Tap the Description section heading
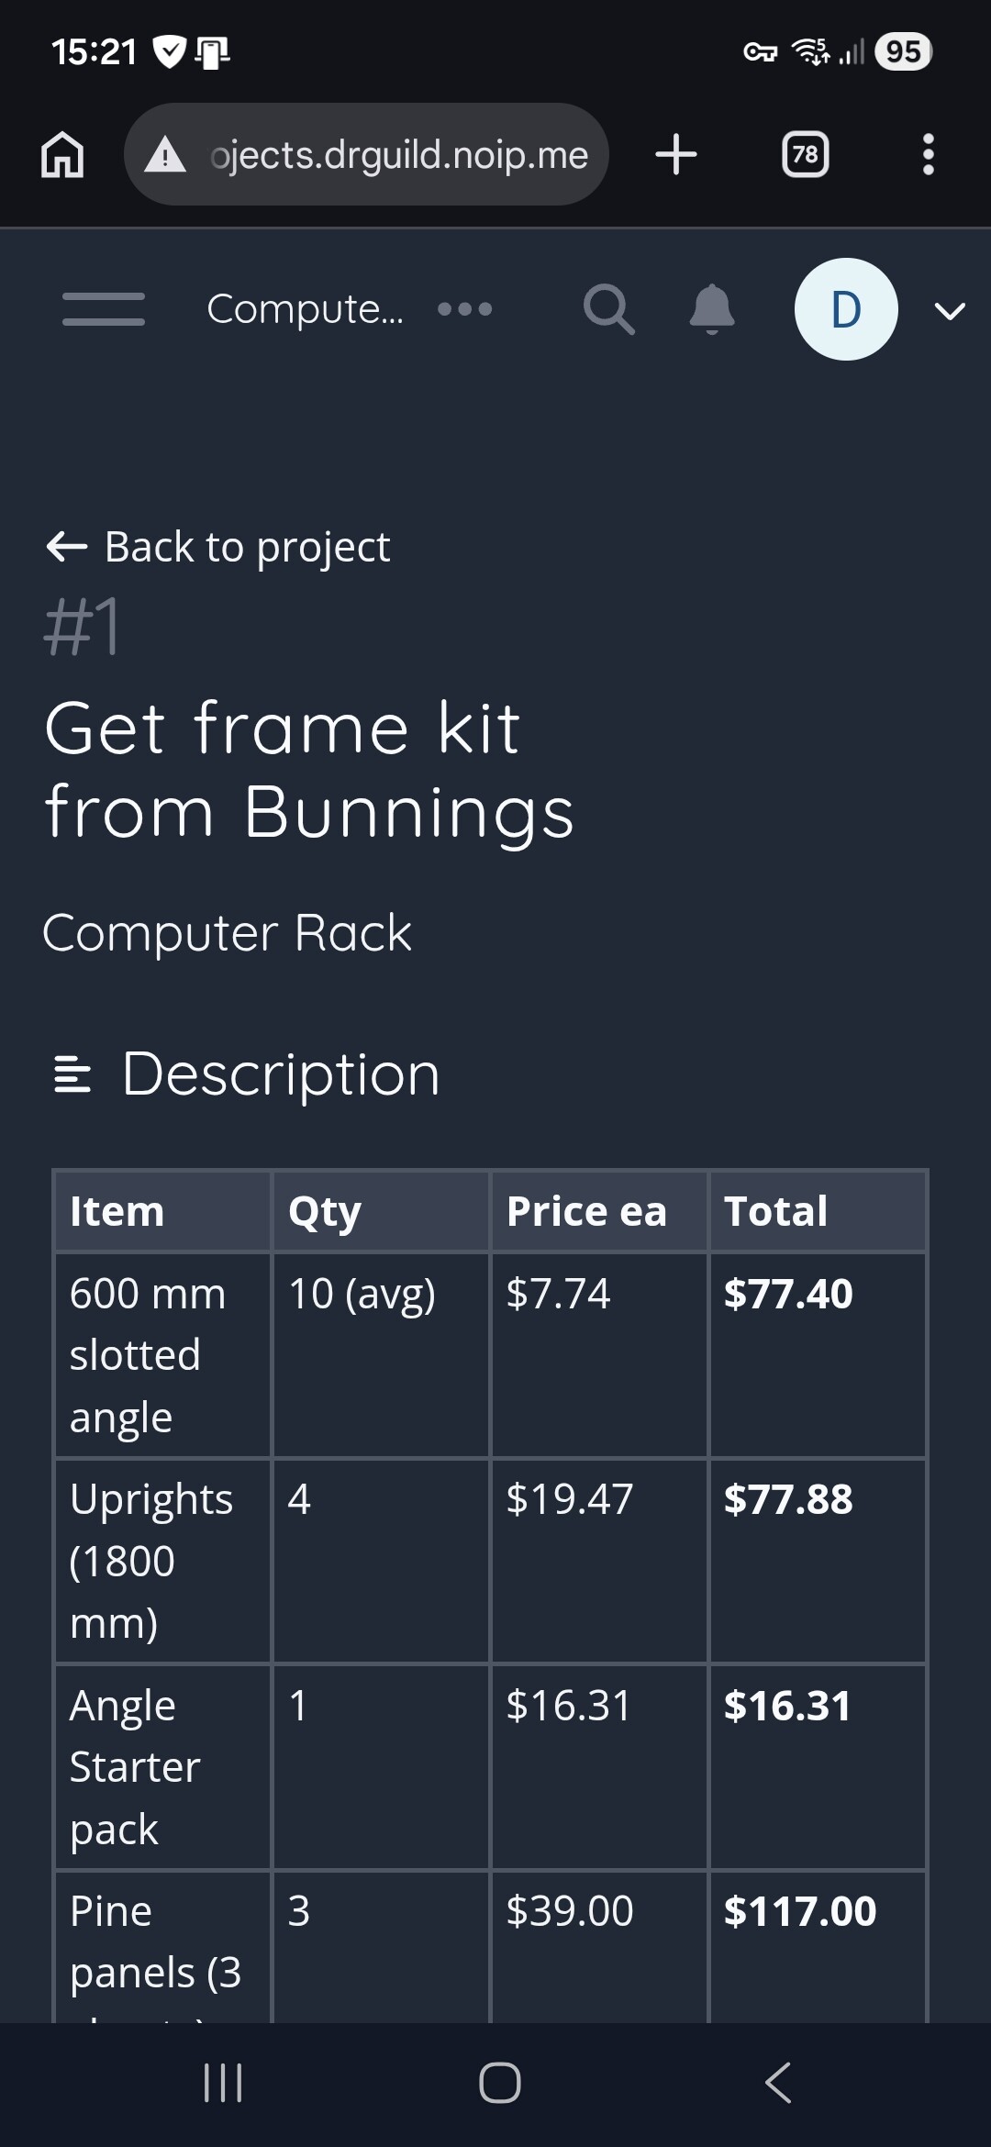This screenshot has height=2147, width=991. pos(281,1073)
